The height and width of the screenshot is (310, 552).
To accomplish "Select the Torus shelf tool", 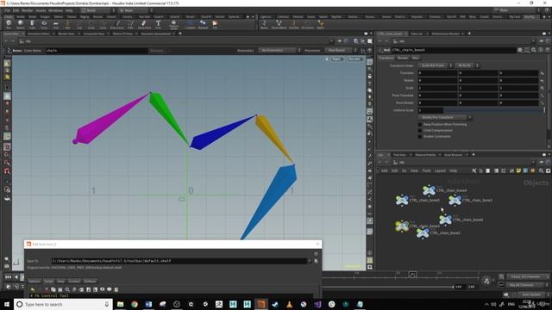I will click(x=44, y=24).
